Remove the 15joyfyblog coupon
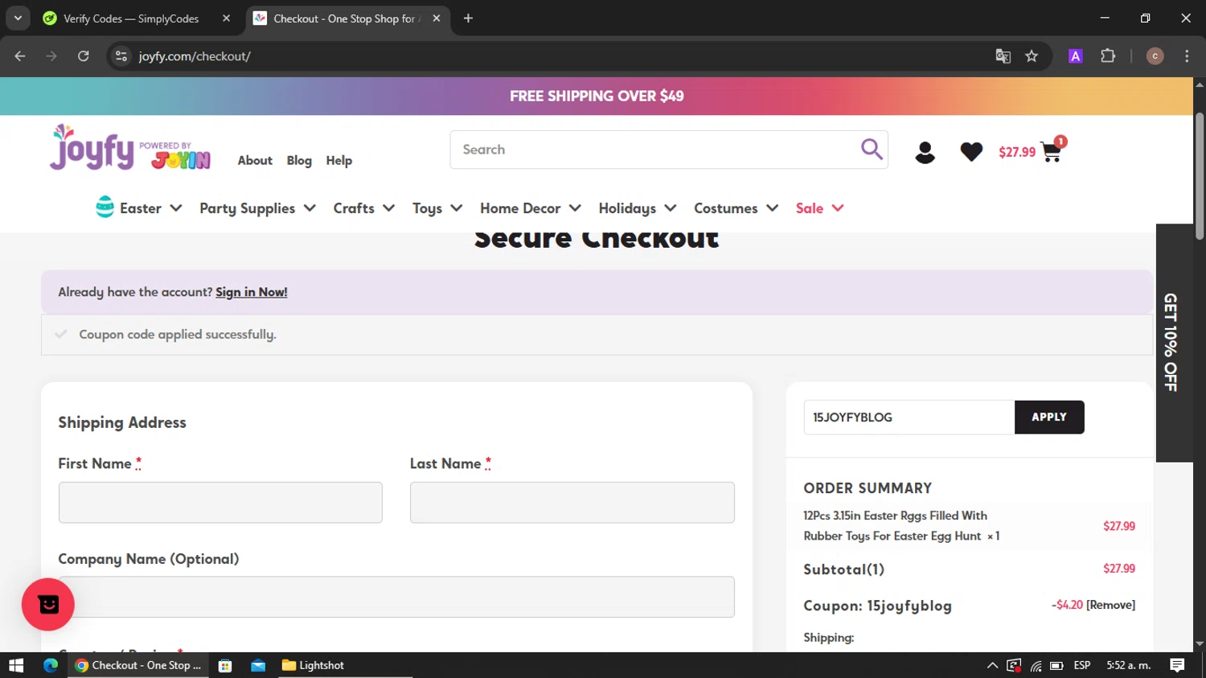1206x678 pixels. (1110, 605)
